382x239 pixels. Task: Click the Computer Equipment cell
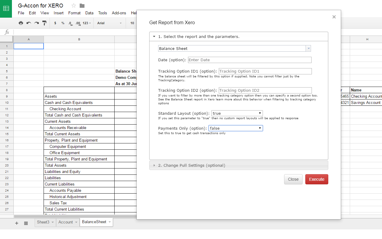tap(79, 146)
